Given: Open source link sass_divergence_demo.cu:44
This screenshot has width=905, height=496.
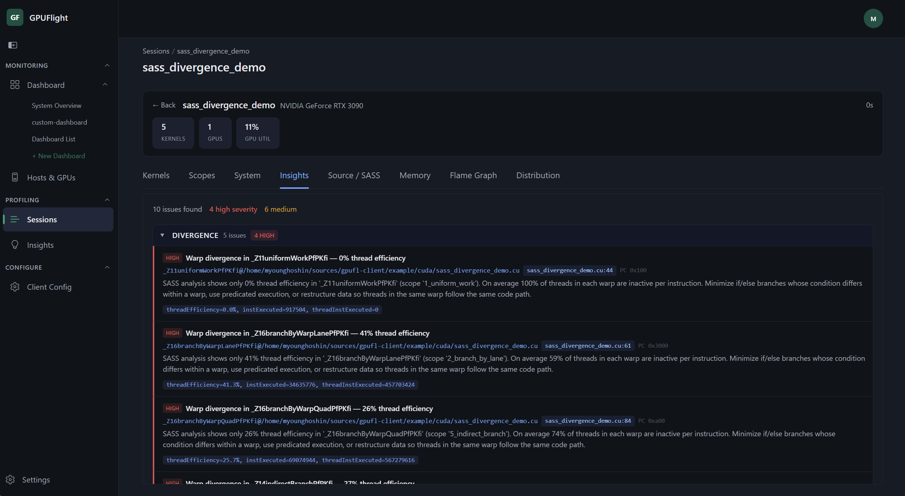Looking at the screenshot, I should pyautogui.click(x=570, y=270).
